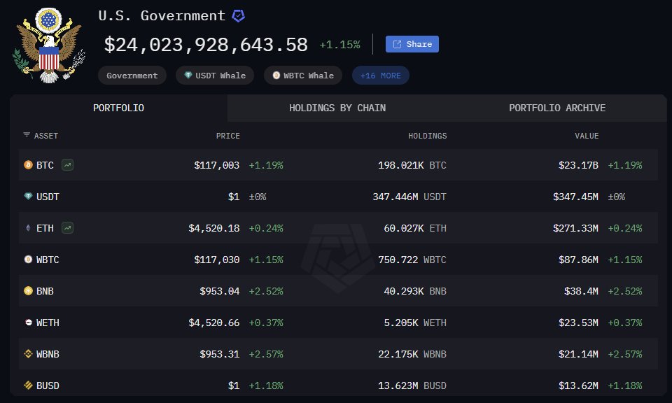Click the holdings value 22.175K WBNB
The image size is (672, 403).
(x=412, y=354)
